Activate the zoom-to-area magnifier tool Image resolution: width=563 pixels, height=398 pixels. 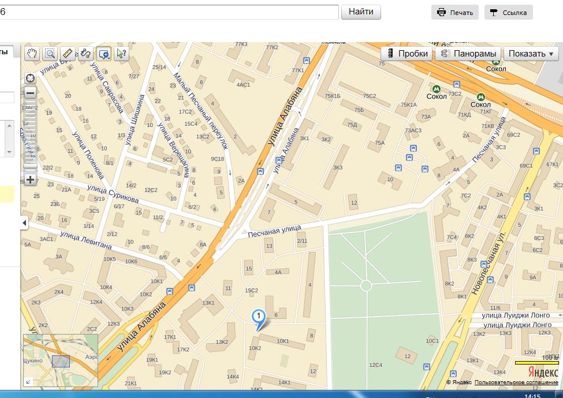[x=50, y=54]
